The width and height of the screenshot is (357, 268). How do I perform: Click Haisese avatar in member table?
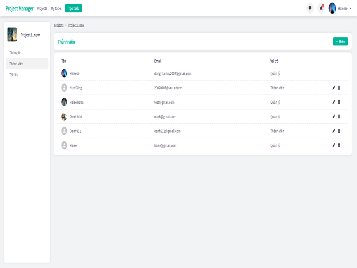coord(64,73)
